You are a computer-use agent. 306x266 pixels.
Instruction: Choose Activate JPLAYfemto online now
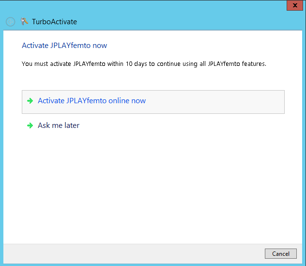pyautogui.click(x=153, y=102)
